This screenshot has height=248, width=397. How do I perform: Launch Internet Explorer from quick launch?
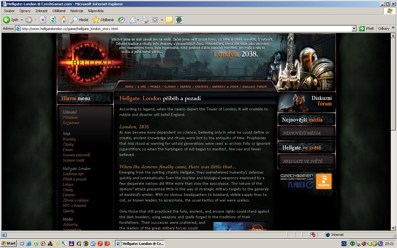coord(29,244)
